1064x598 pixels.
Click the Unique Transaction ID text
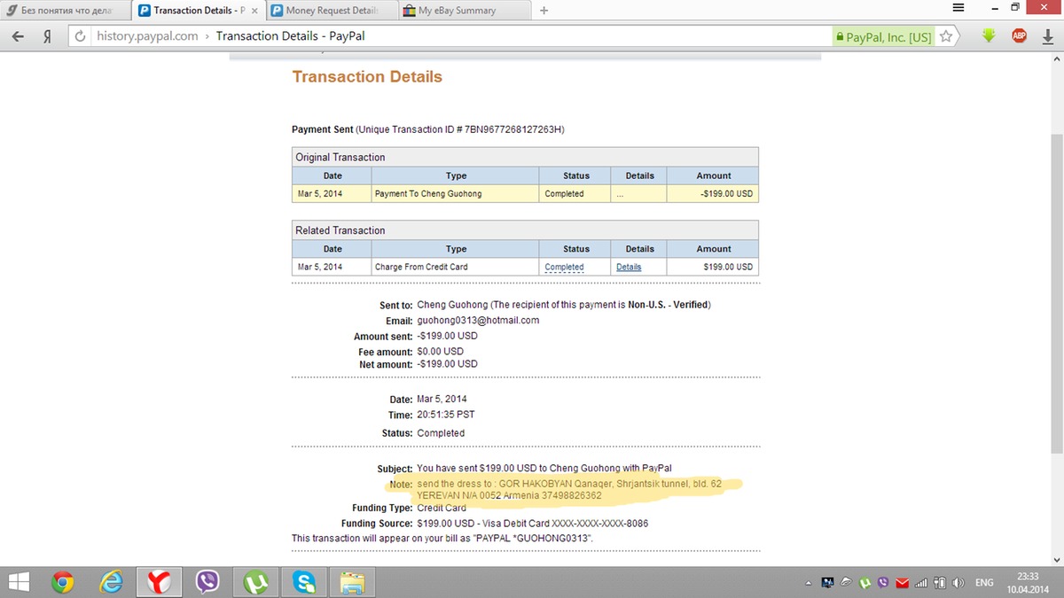tap(460, 129)
